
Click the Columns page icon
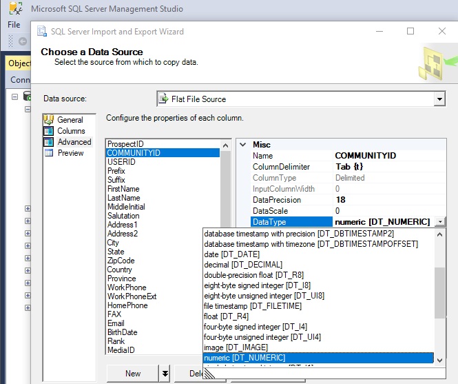click(x=48, y=131)
